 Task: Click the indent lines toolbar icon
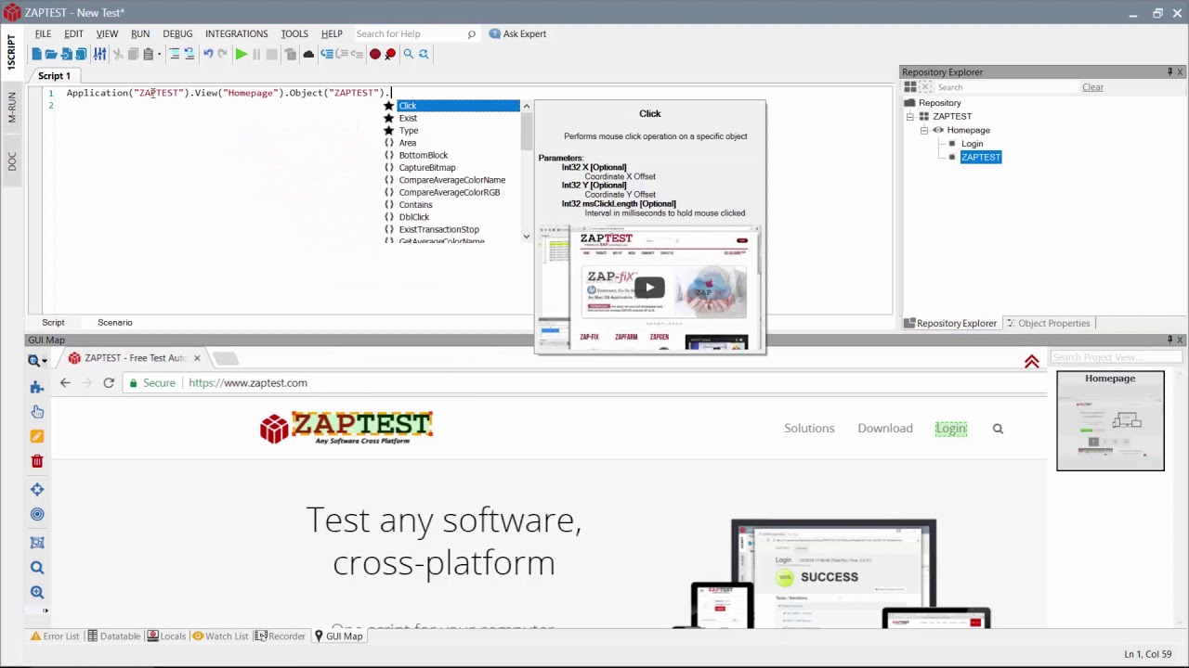174,54
